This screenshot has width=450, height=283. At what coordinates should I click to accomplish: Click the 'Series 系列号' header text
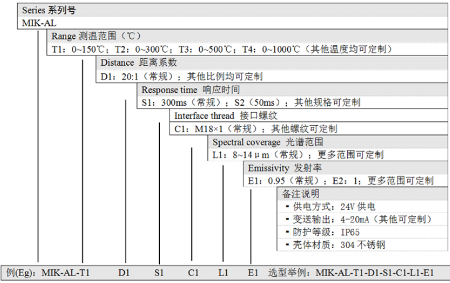point(49,10)
